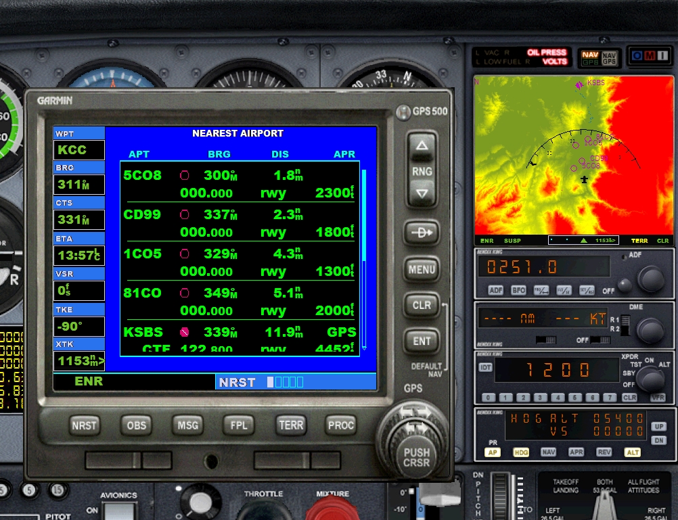Toggle the DME R1/R2 selector switch
The image size is (678, 520).
(x=625, y=325)
